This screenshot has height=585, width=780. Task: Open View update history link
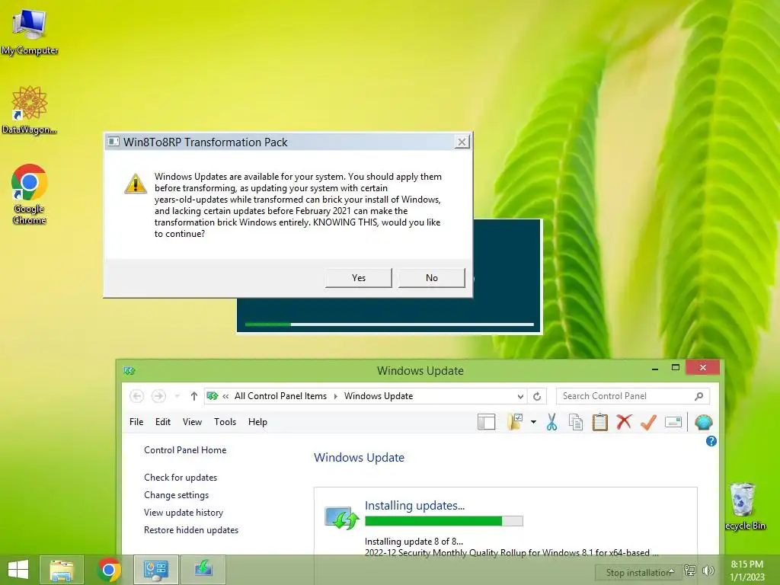point(184,513)
